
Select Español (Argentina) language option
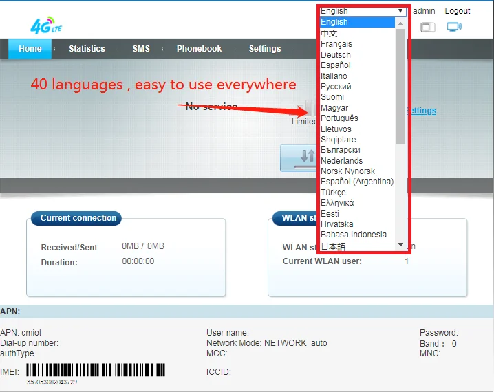357,182
